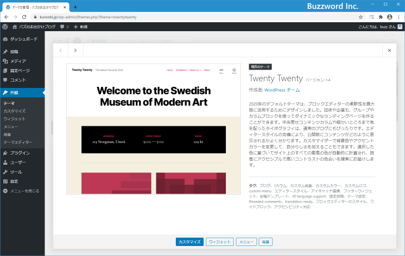The height and width of the screenshot is (256, 405).
Task: Open the 投稿 posts menu
Action: pos(14,52)
